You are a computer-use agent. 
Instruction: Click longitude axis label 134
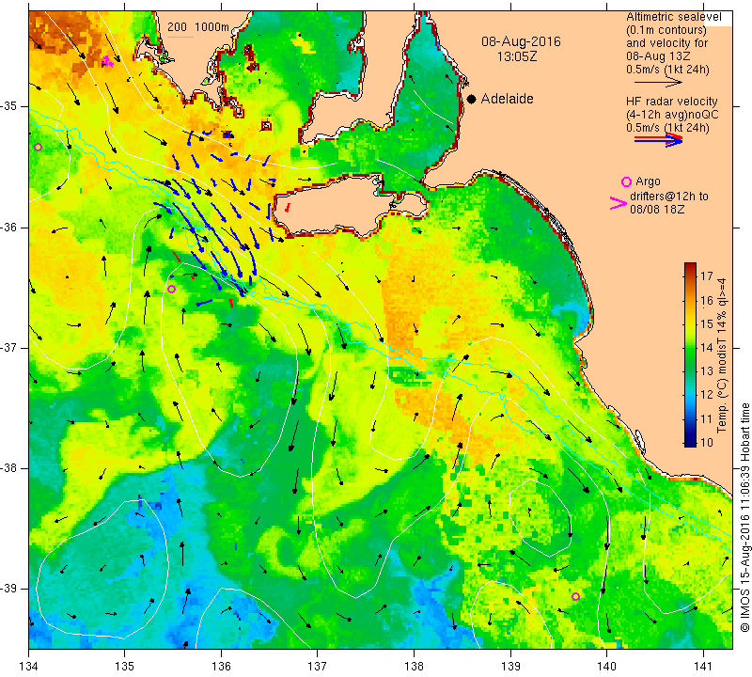(x=29, y=667)
